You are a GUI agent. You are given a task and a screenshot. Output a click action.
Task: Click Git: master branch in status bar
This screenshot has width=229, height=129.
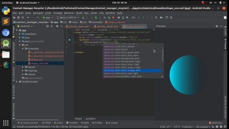(x=203, y=126)
